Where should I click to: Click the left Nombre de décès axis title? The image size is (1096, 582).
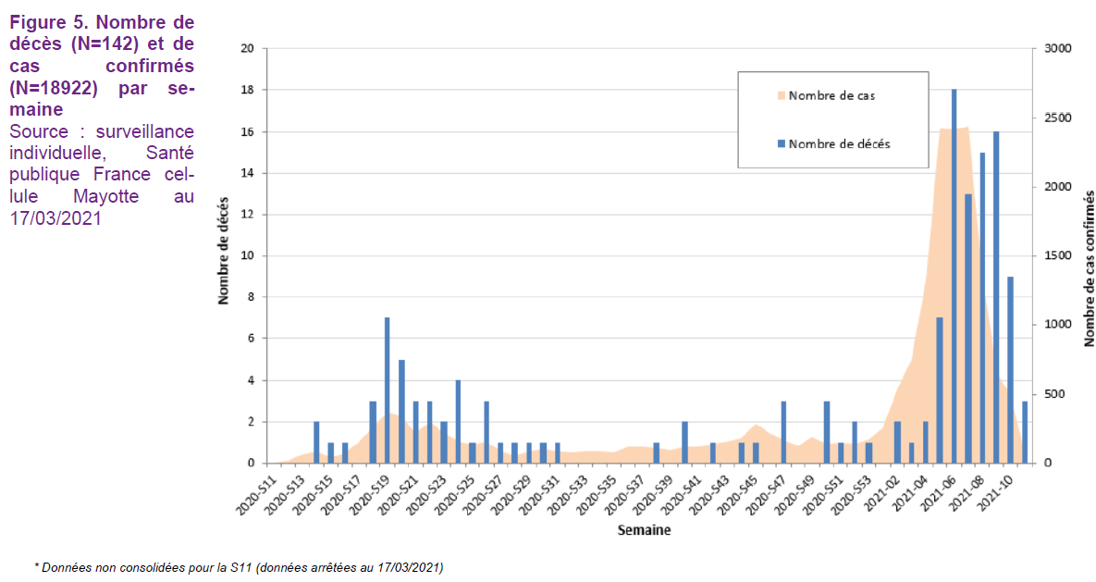tap(223, 256)
